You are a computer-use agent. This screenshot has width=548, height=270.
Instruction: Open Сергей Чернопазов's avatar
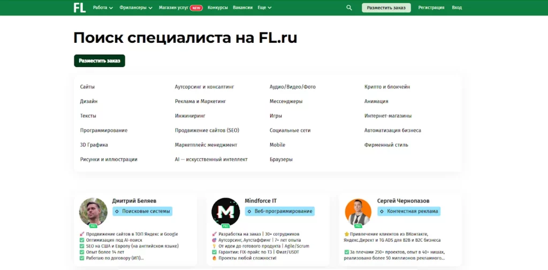[358, 211]
